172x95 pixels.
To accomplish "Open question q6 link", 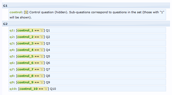I will 11,63.
